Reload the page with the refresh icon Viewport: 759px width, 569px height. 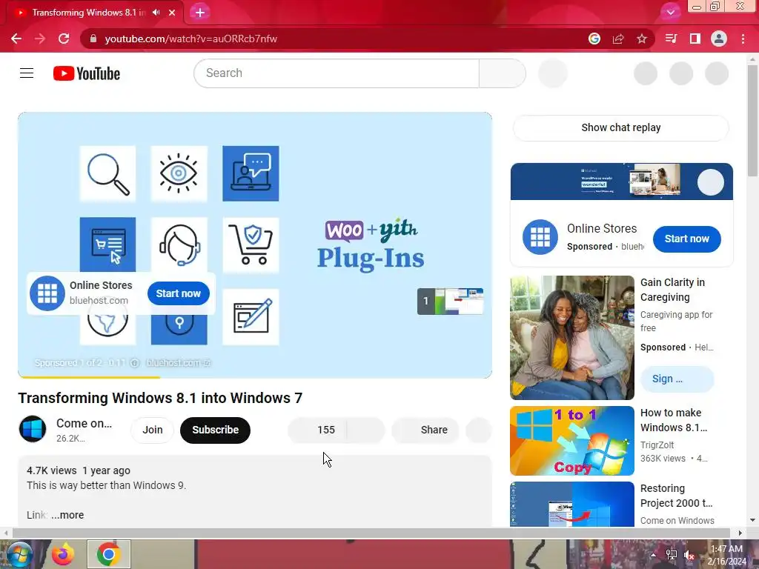tap(64, 39)
